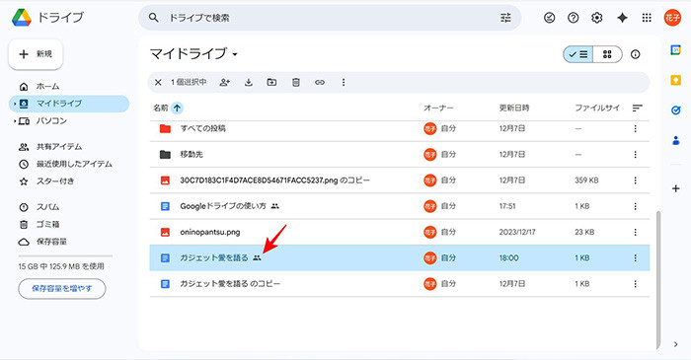This screenshot has height=360, width=691.
Task: Select Googleドライブの使い方 document
Action: tap(400, 206)
